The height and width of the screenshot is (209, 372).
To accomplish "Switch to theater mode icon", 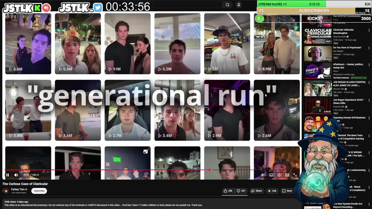I will point(287,175).
